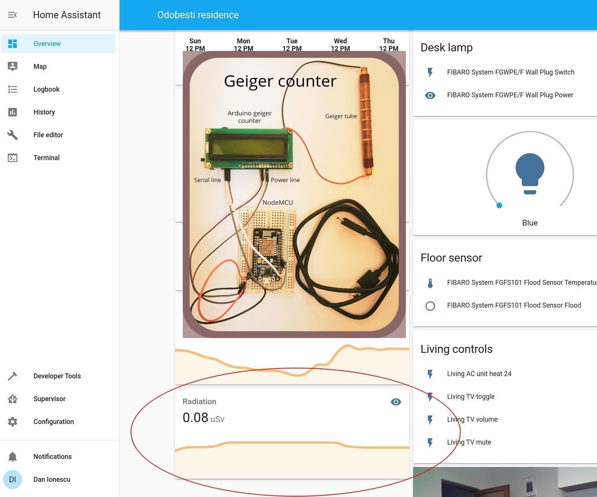Open the Flood Sensor Flood entity

point(514,305)
